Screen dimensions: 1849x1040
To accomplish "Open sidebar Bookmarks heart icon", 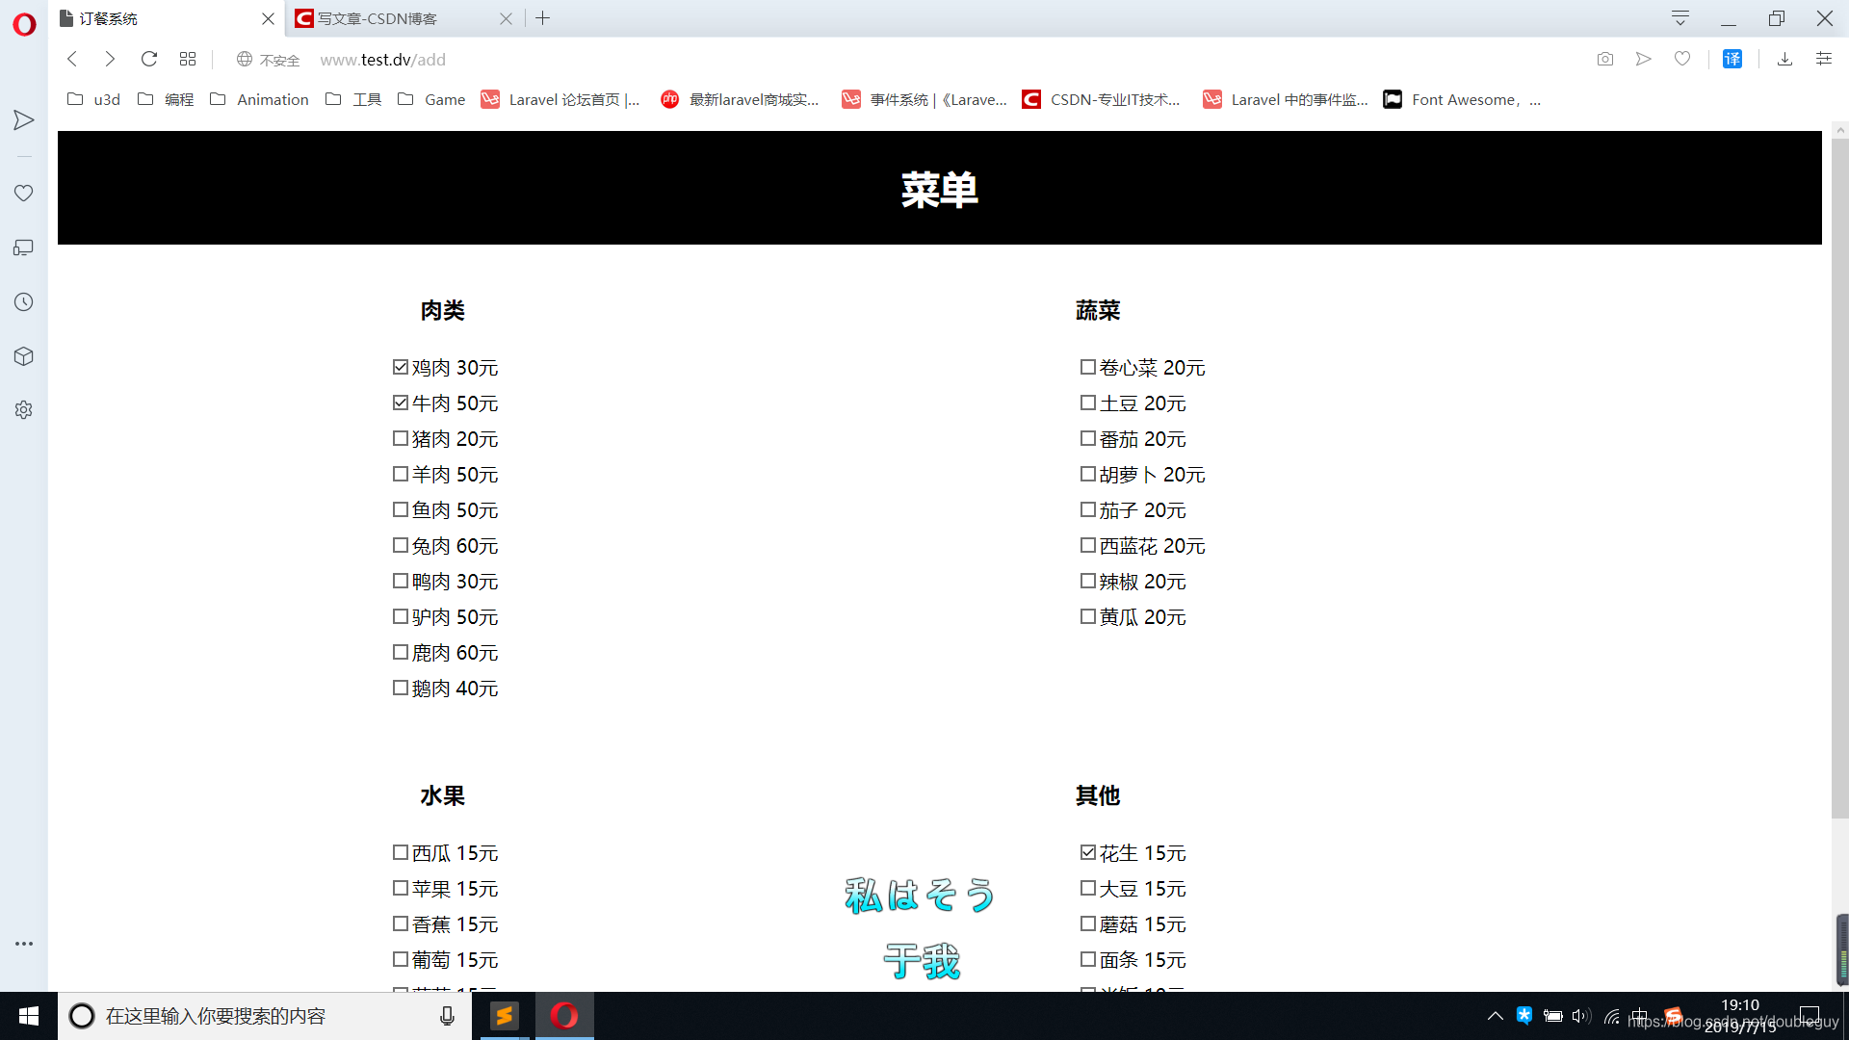I will pos(24,194).
